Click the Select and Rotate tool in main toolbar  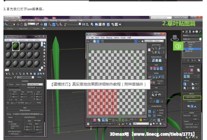pos(22,24)
